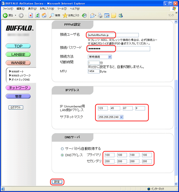Click the first primary DNS octet field
Screen dimensions: 179x192
point(109,155)
